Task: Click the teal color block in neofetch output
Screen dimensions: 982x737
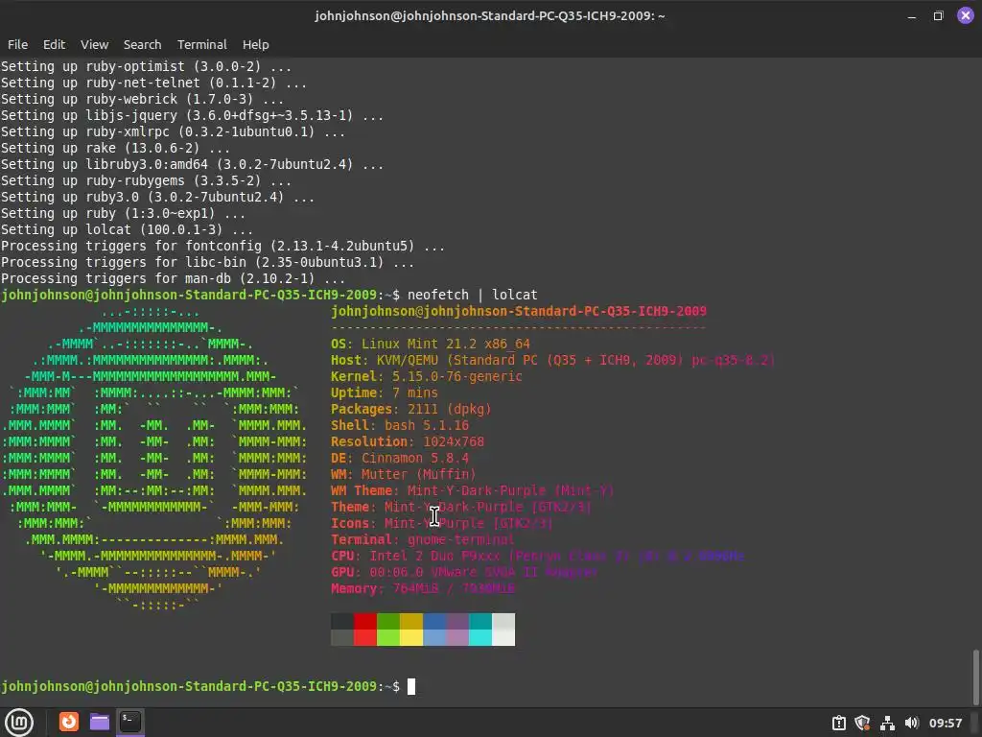Action: click(x=480, y=621)
